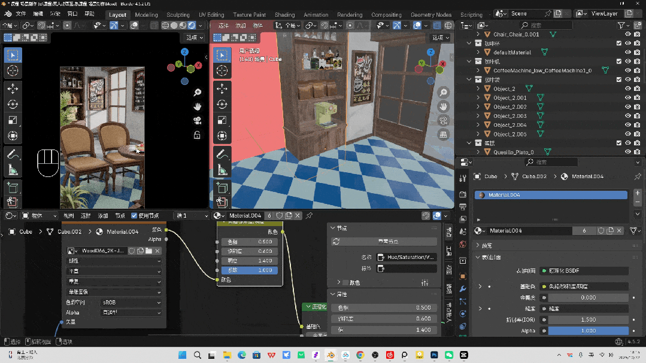Click the zoom magnifier icon in right viewport

click(x=444, y=92)
